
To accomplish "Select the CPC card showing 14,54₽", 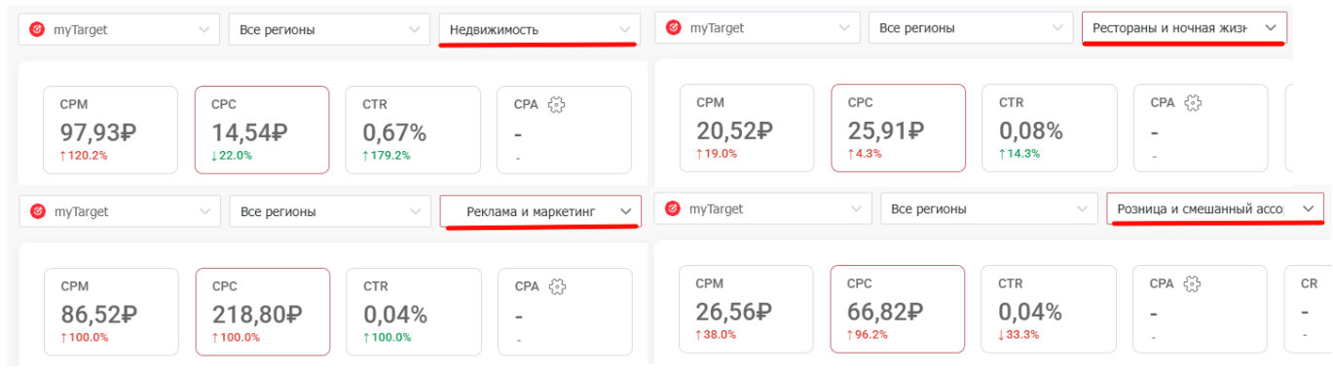I will pos(262,130).
